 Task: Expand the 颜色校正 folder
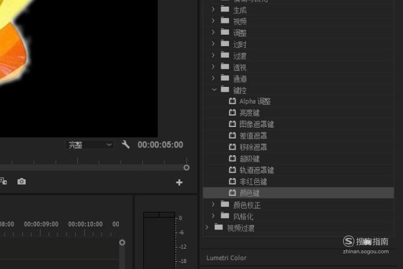tap(213, 204)
